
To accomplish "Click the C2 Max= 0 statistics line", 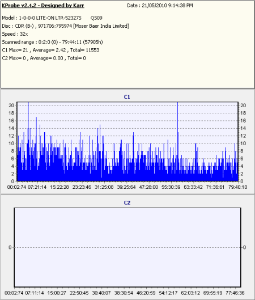I will pos(44,58).
